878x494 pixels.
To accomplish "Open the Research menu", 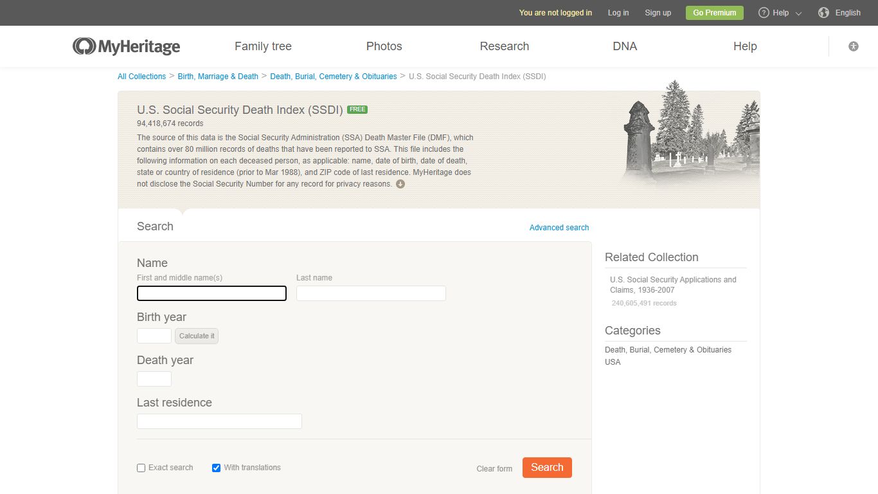I will [505, 46].
